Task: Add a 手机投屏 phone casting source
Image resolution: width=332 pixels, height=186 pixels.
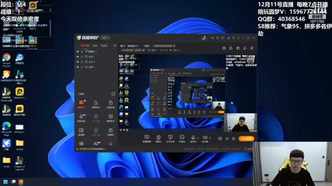Action: tap(170, 139)
